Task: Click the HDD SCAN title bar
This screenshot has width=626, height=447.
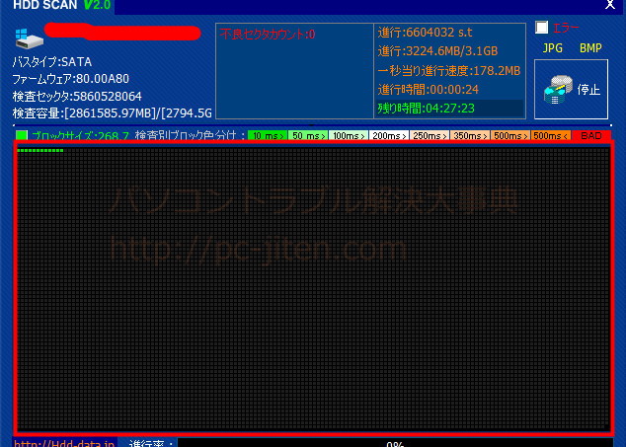Action: [x=296, y=6]
